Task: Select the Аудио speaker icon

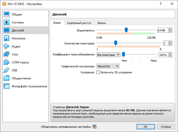Action: tap(7, 46)
